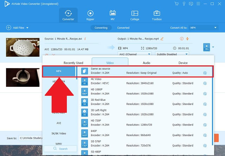Open settings gear for HD 1080P
The width and height of the screenshot is (225, 156).
(x=205, y=94)
